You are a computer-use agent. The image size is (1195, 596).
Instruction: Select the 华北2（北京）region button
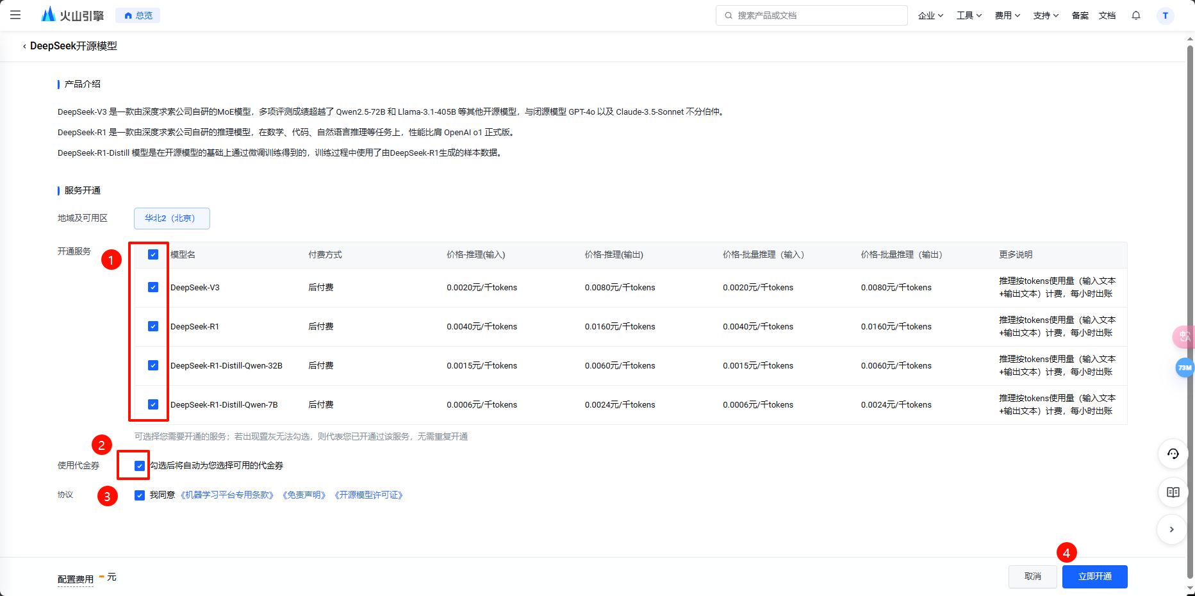[x=172, y=218]
